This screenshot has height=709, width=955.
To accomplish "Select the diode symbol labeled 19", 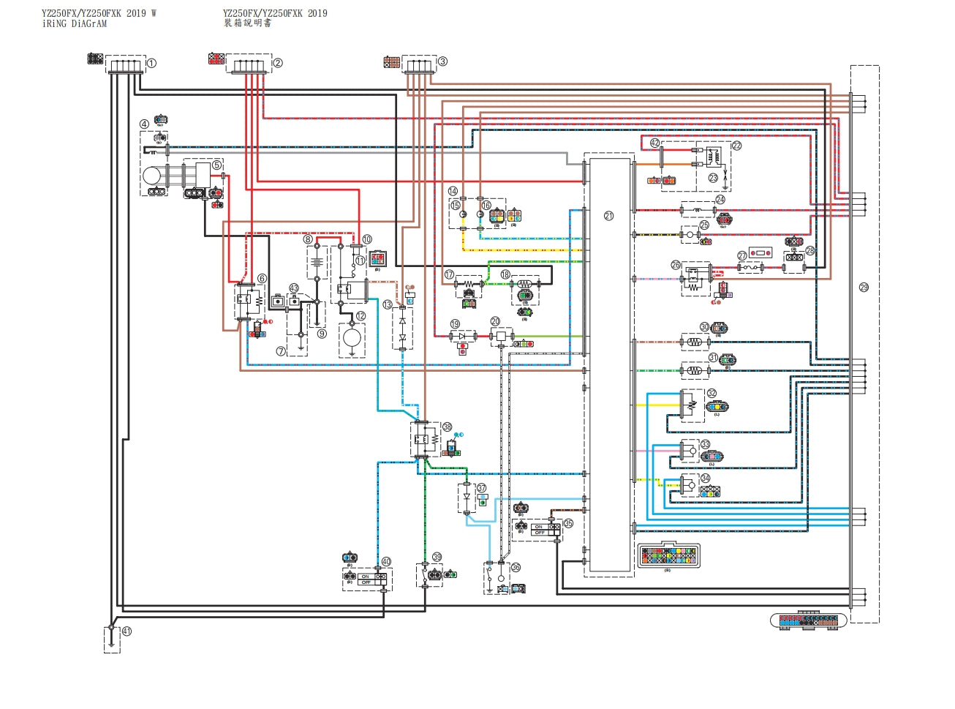I will pos(461,336).
